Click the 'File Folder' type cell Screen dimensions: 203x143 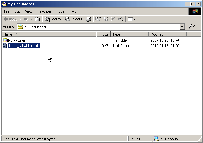(120, 40)
